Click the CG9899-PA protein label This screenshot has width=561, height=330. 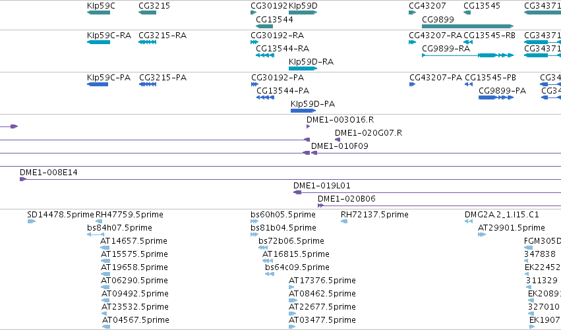tap(502, 91)
